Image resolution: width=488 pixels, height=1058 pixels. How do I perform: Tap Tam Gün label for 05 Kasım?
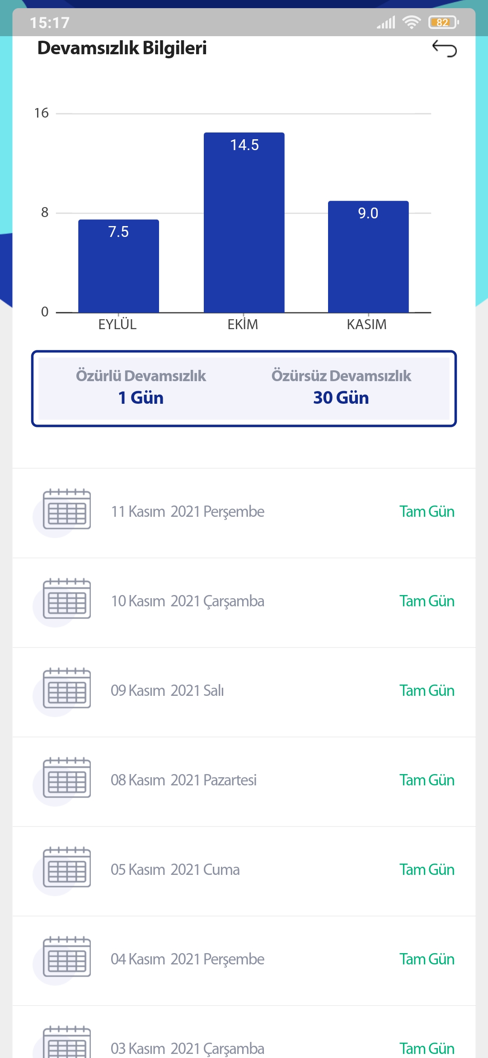(427, 870)
